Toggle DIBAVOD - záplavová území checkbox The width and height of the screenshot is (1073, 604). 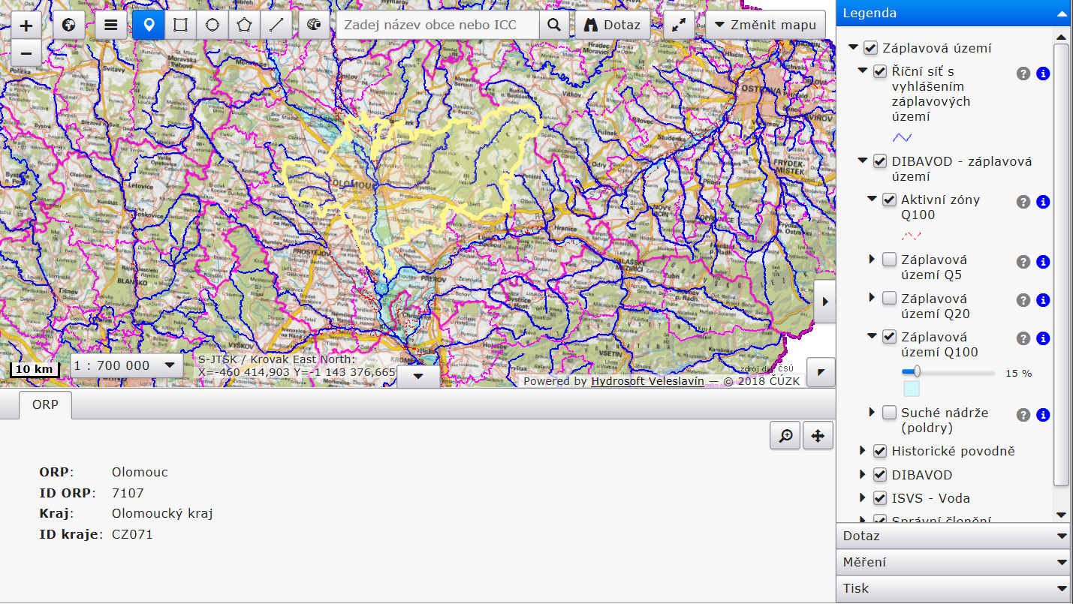tap(880, 161)
